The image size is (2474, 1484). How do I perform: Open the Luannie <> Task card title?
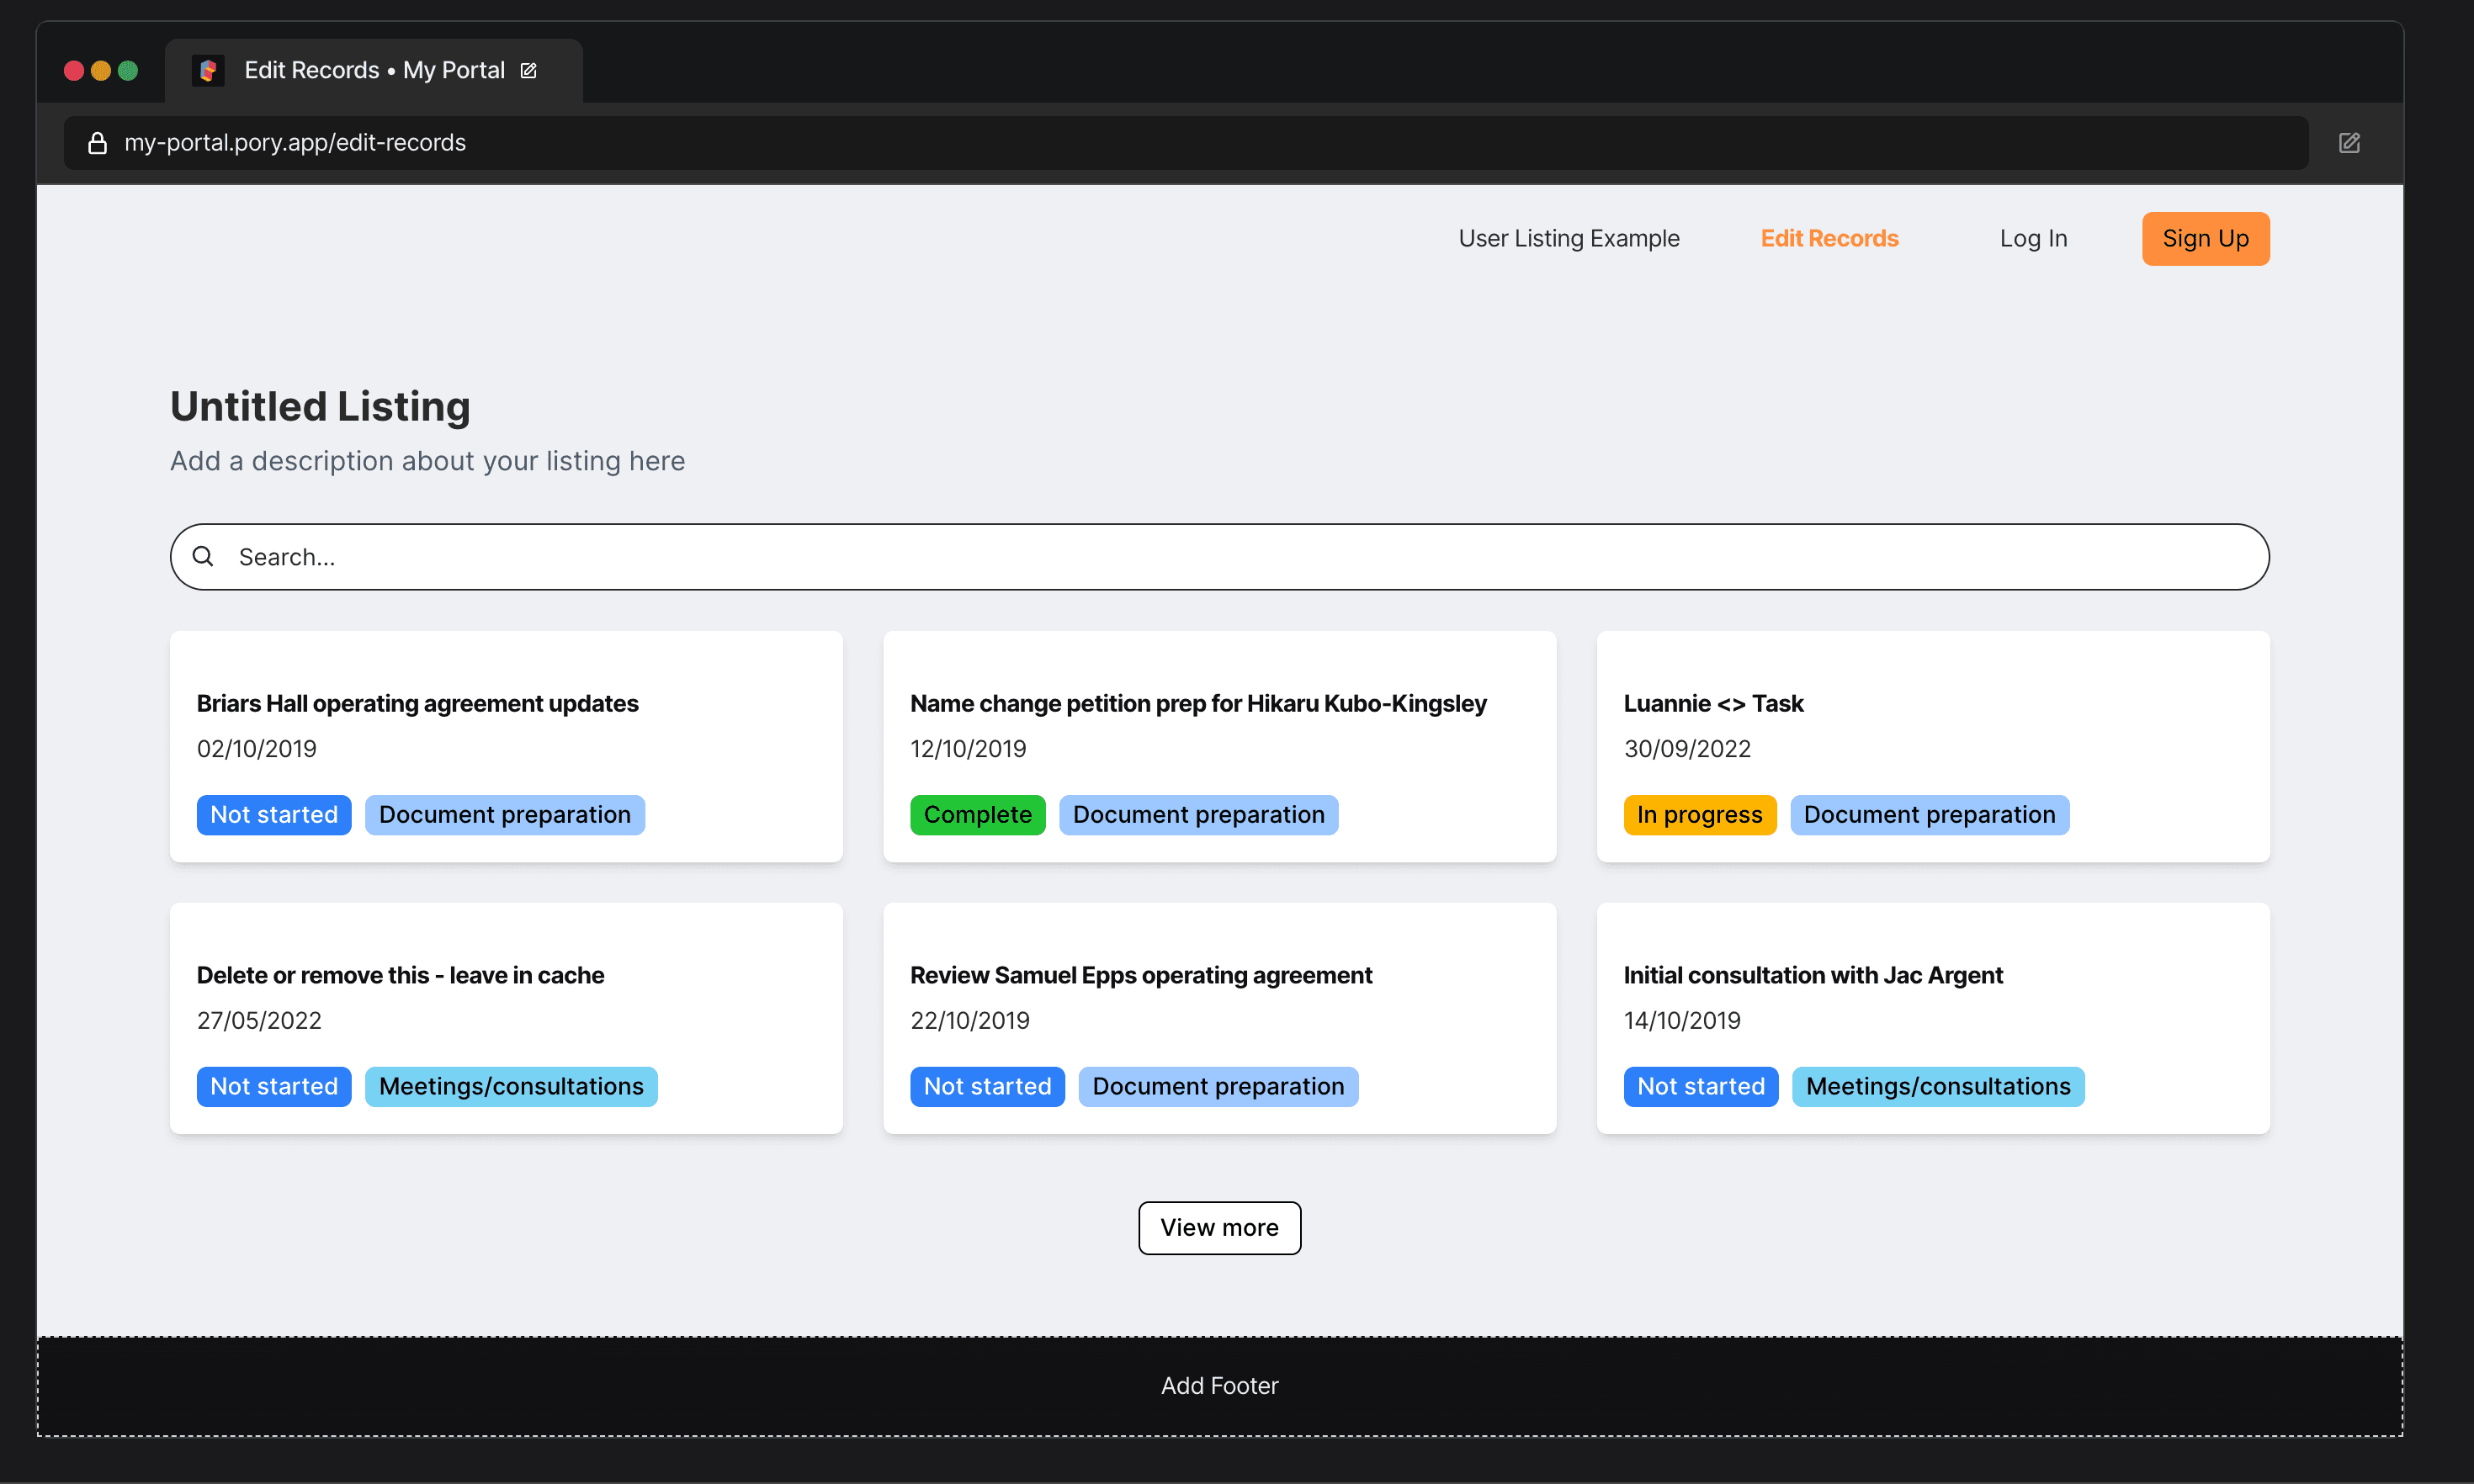[1713, 703]
